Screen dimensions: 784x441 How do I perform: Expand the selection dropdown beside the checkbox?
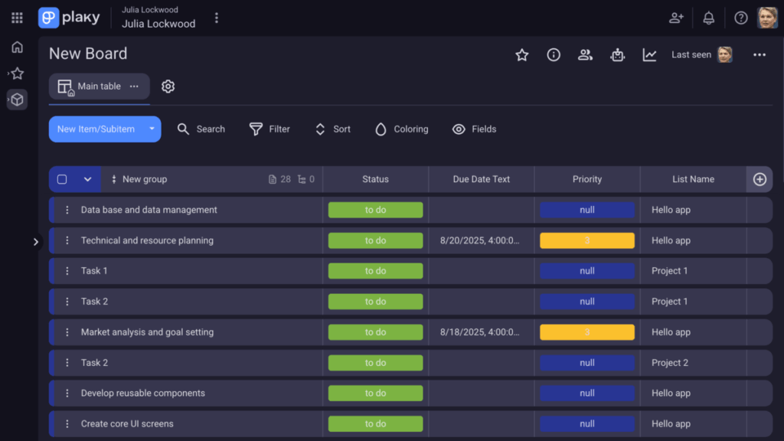88,178
